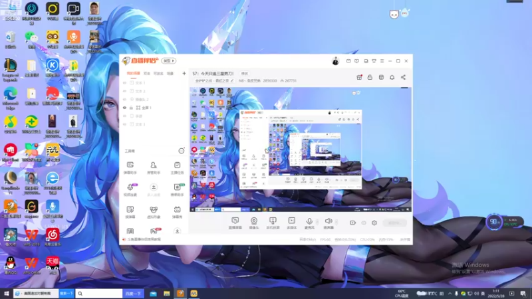Open the hamburger main menu in title bar
The image size is (532, 299).
click(x=382, y=61)
